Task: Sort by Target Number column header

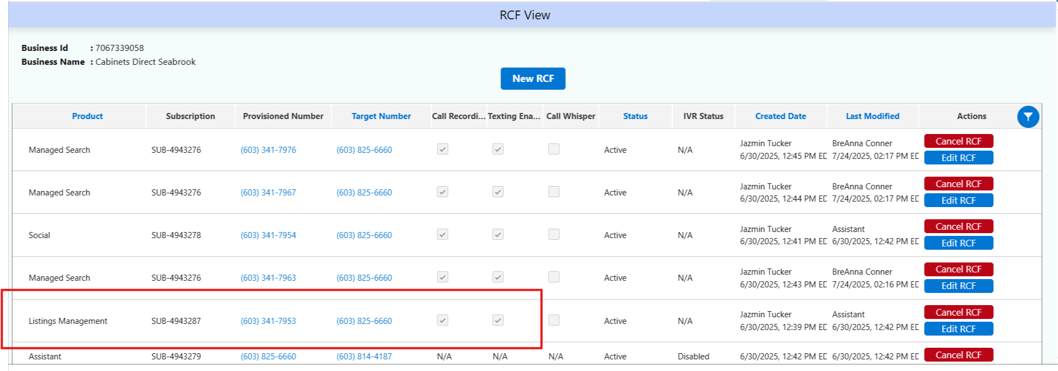Action: tap(381, 116)
